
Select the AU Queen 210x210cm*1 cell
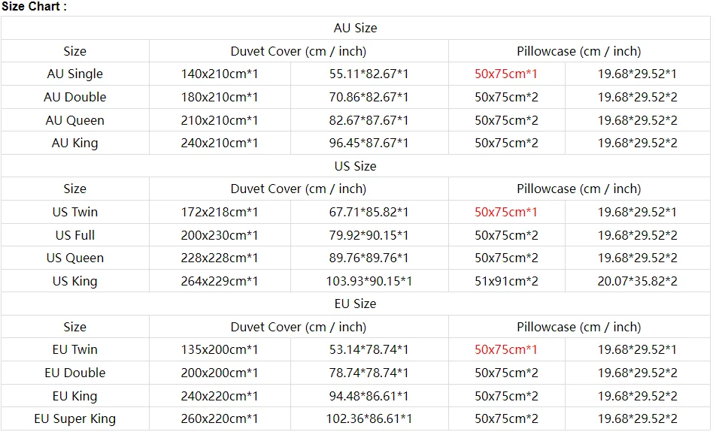(220, 120)
